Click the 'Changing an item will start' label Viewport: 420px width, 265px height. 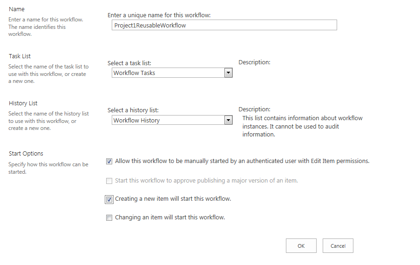(x=170, y=217)
